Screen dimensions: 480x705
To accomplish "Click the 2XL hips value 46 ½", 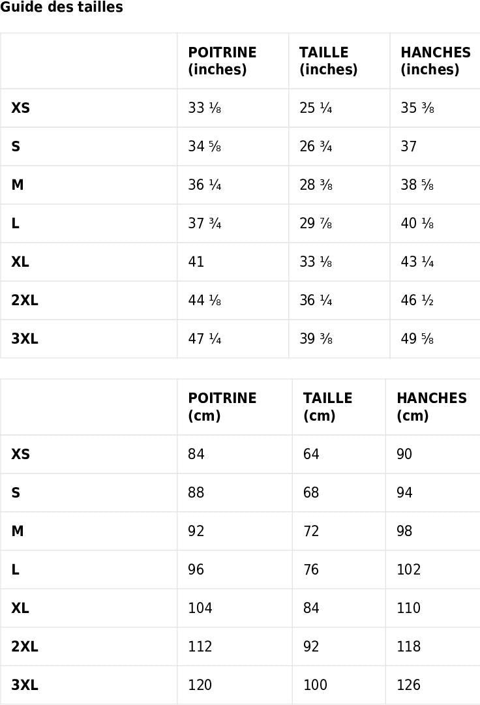I will (417, 301).
